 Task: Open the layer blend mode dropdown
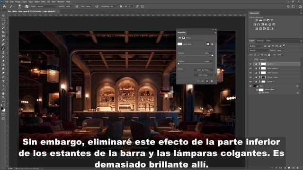[258, 51]
